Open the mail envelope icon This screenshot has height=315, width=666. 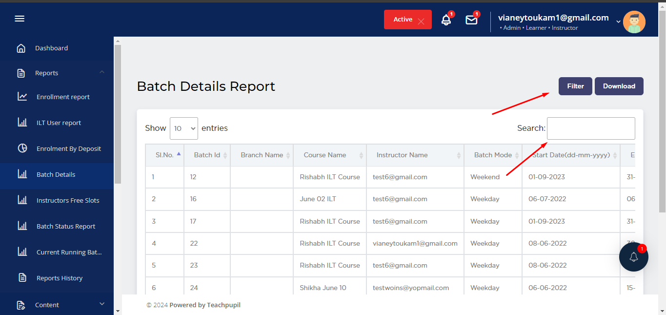coord(471,20)
